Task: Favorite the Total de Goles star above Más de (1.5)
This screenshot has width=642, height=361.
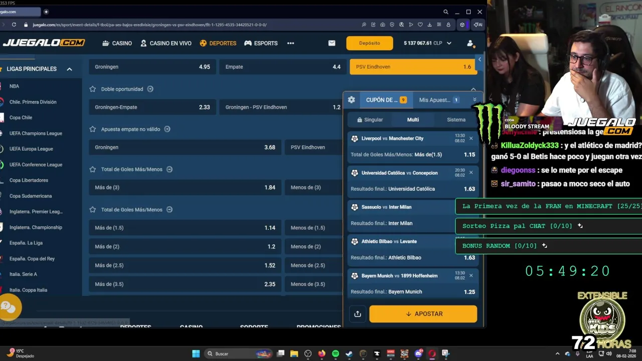Action: coord(92,210)
